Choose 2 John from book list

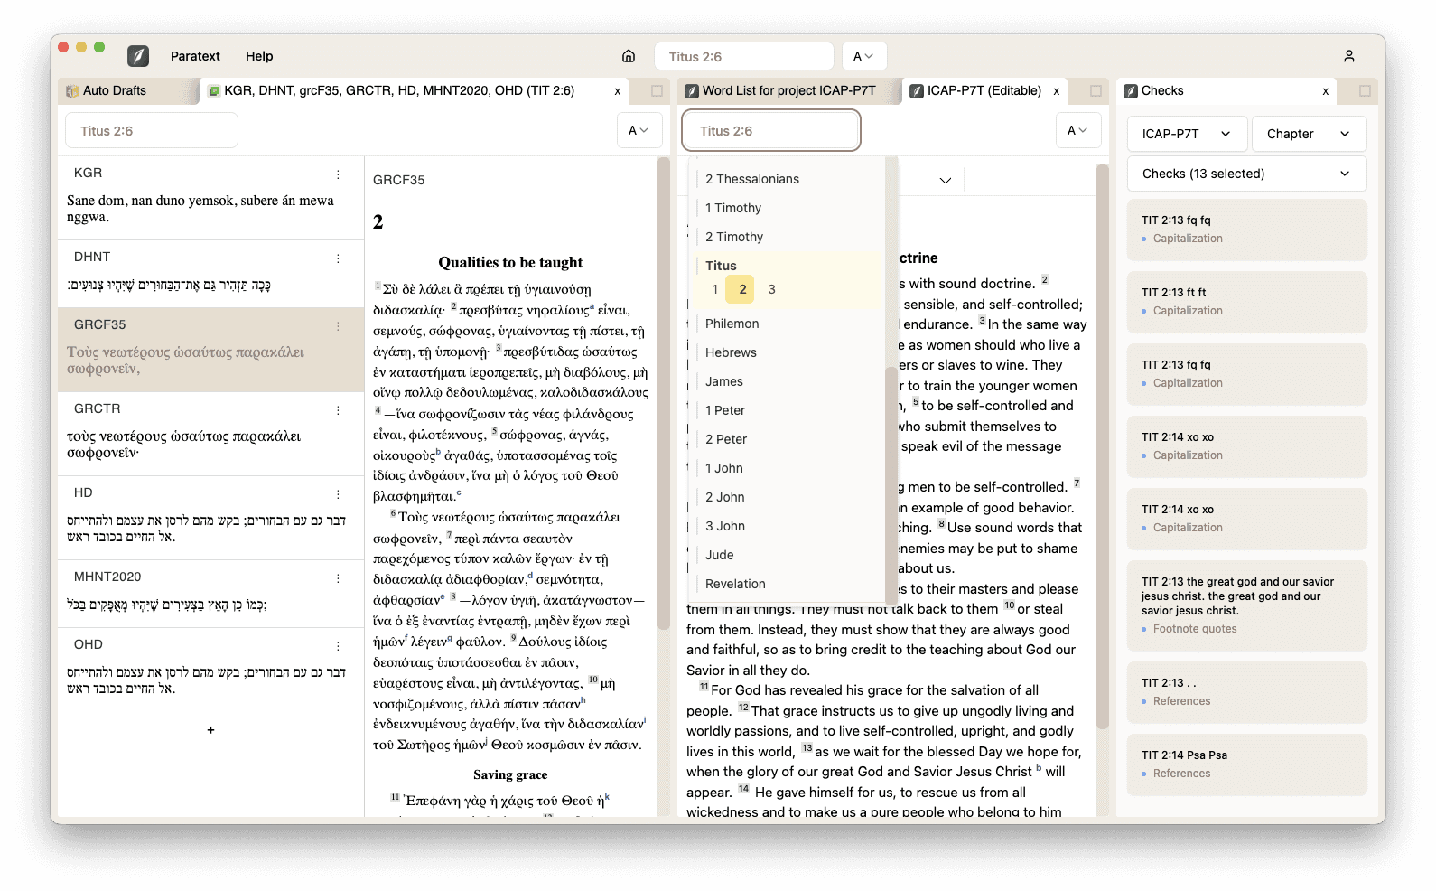(x=788, y=497)
